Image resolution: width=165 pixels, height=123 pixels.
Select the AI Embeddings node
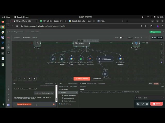tap(105, 74)
